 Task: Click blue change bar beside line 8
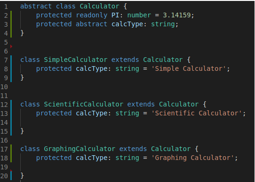(11, 69)
